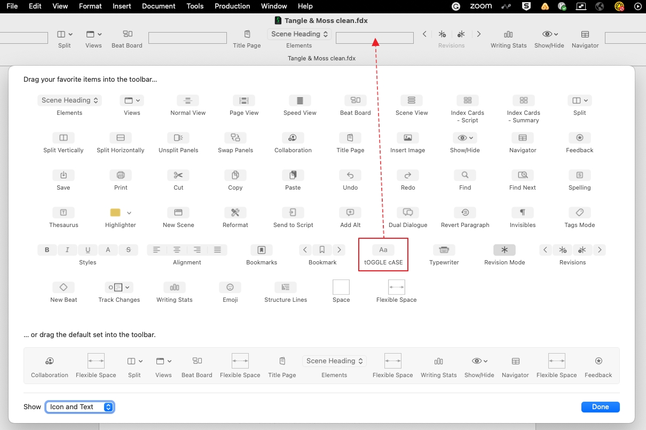The height and width of the screenshot is (430, 646).
Task: Toggle Bold in the Styles group
Action: pyautogui.click(x=47, y=250)
